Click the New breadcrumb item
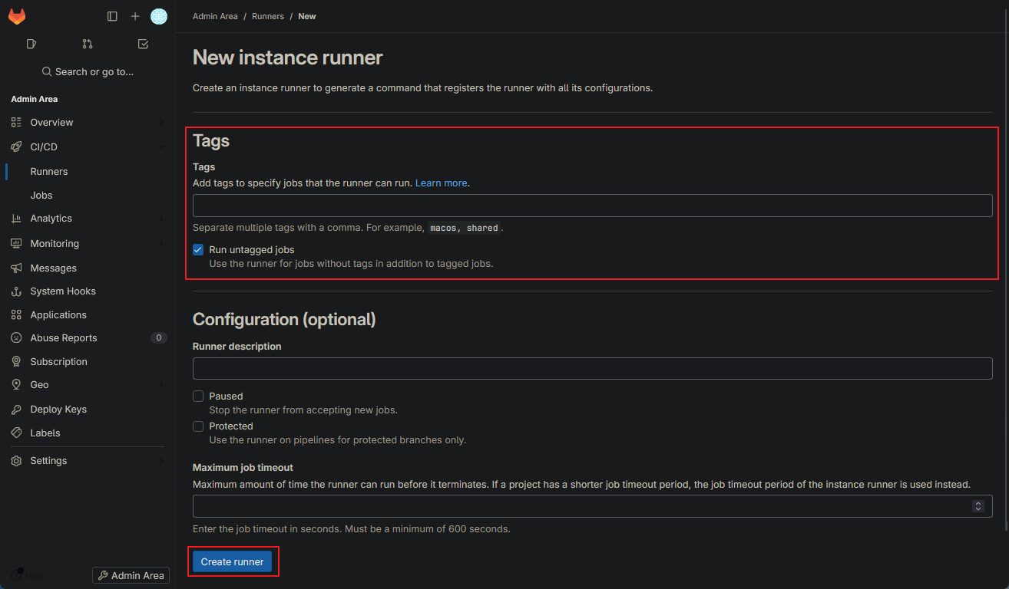This screenshot has width=1009, height=589. click(x=307, y=16)
